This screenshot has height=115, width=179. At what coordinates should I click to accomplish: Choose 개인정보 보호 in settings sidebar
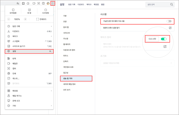click(x=68, y=67)
